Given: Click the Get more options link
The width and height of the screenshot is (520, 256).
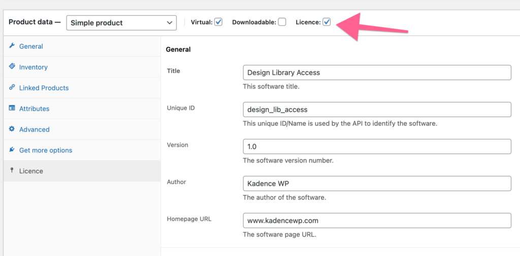Looking at the screenshot, I should point(46,150).
